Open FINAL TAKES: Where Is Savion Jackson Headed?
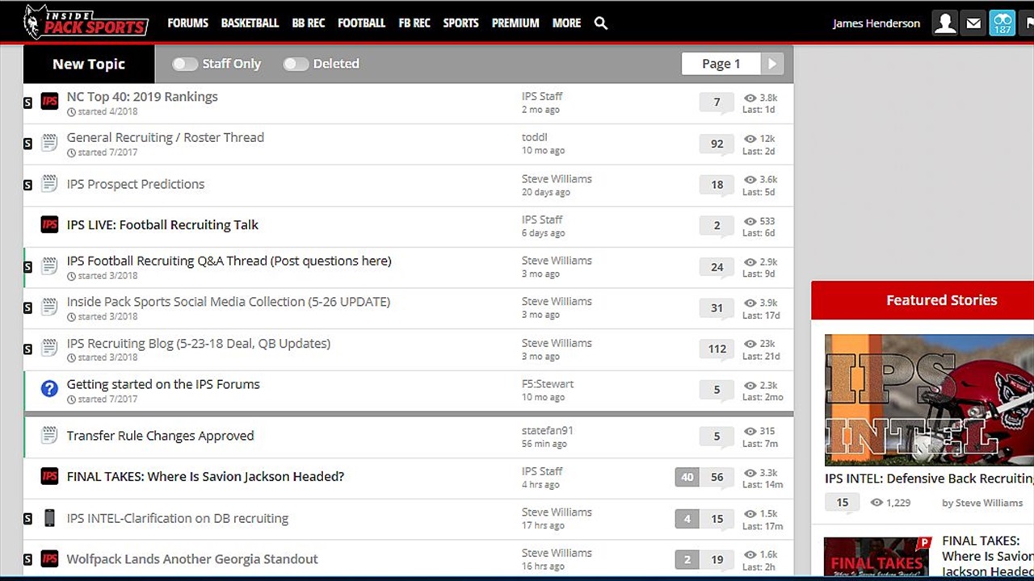 click(x=205, y=476)
